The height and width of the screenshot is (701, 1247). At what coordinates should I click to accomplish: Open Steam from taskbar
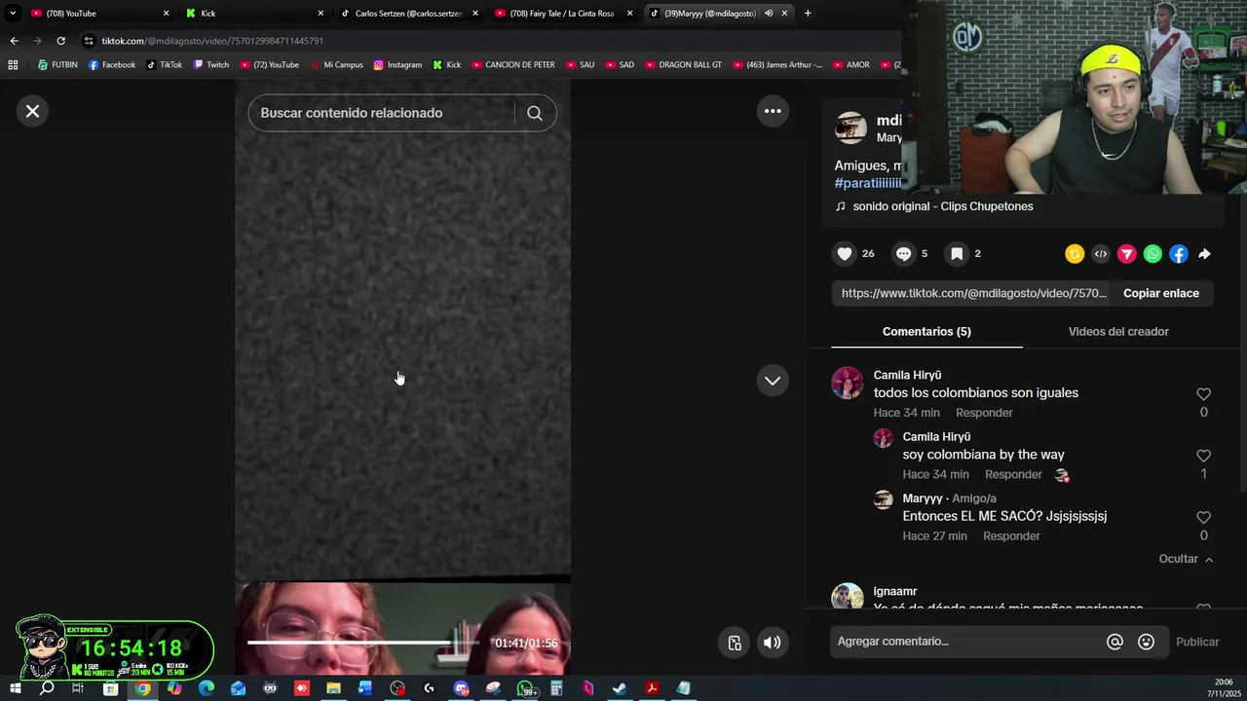pos(620,688)
